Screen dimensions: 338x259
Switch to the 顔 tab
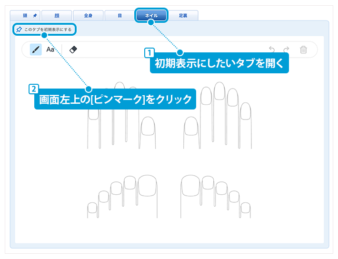57,16
